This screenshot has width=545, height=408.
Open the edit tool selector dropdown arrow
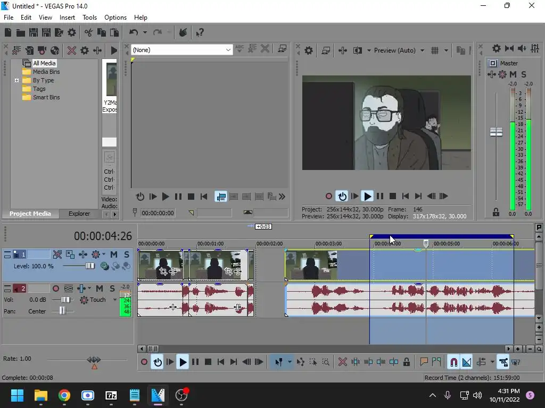(290, 362)
